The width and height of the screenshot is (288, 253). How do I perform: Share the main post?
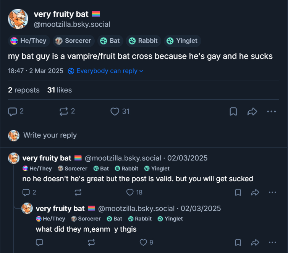[x=252, y=112]
